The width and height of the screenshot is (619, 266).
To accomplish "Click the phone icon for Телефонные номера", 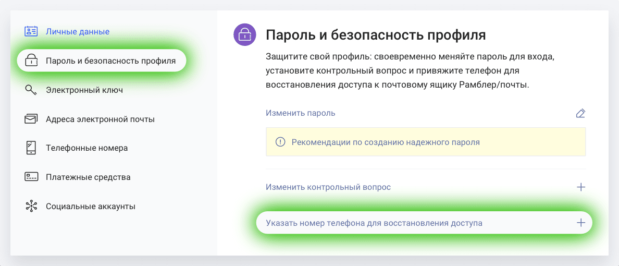I will [31, 148].
